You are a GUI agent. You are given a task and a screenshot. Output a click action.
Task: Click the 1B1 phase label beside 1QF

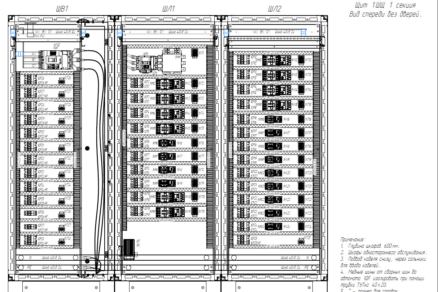click(x=33, y=59)
